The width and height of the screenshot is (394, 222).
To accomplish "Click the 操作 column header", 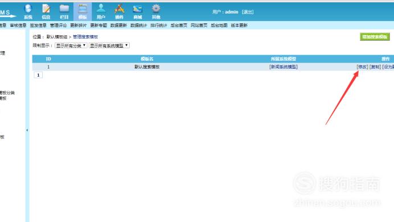I will click(x=385, y=59).
